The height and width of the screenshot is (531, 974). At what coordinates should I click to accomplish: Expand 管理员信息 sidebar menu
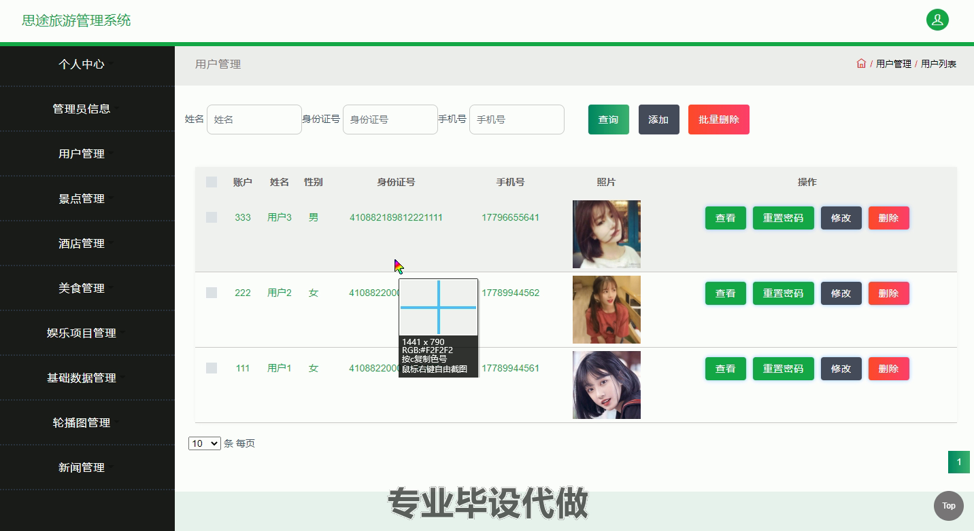pos(87,109)
